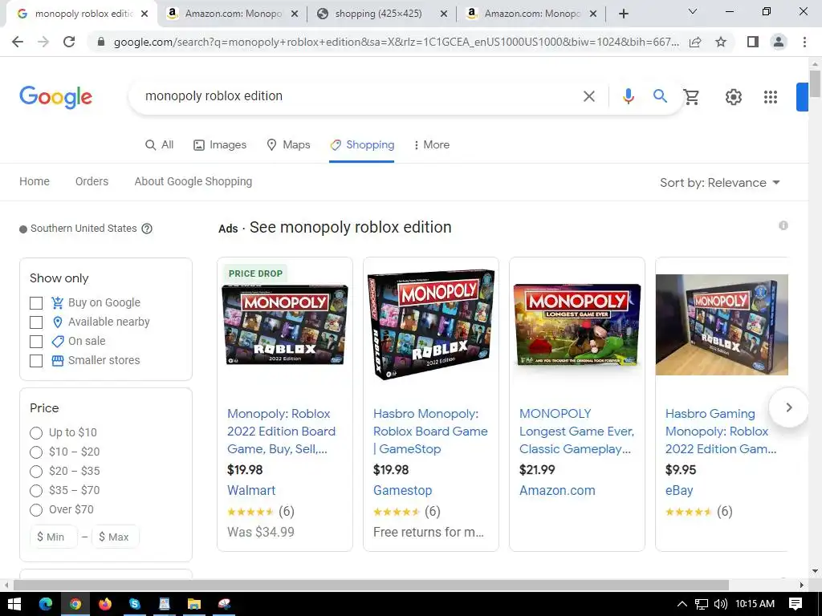Open the Orders page link
822x616 pixels.
pyautogui.click(x=92, y=181)
